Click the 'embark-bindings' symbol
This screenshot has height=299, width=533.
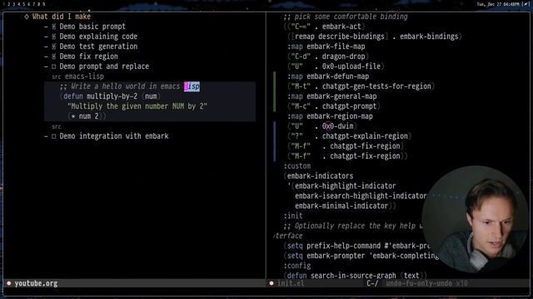(x=429, y=37)
